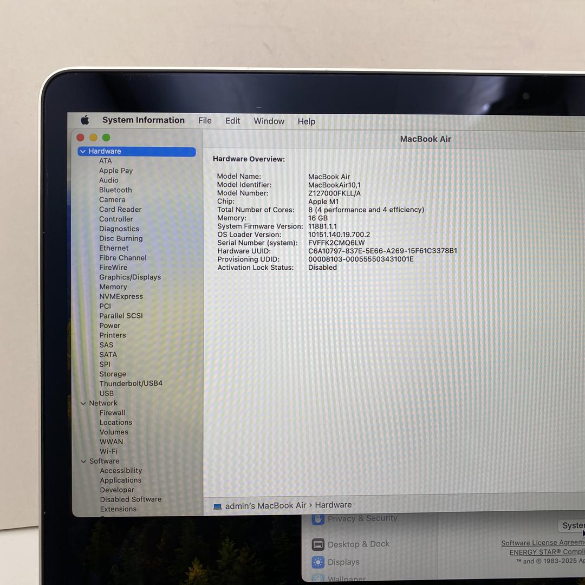Open the File menu
The width and height of the screenshot is (585, 585).
[x=205, y=120]
